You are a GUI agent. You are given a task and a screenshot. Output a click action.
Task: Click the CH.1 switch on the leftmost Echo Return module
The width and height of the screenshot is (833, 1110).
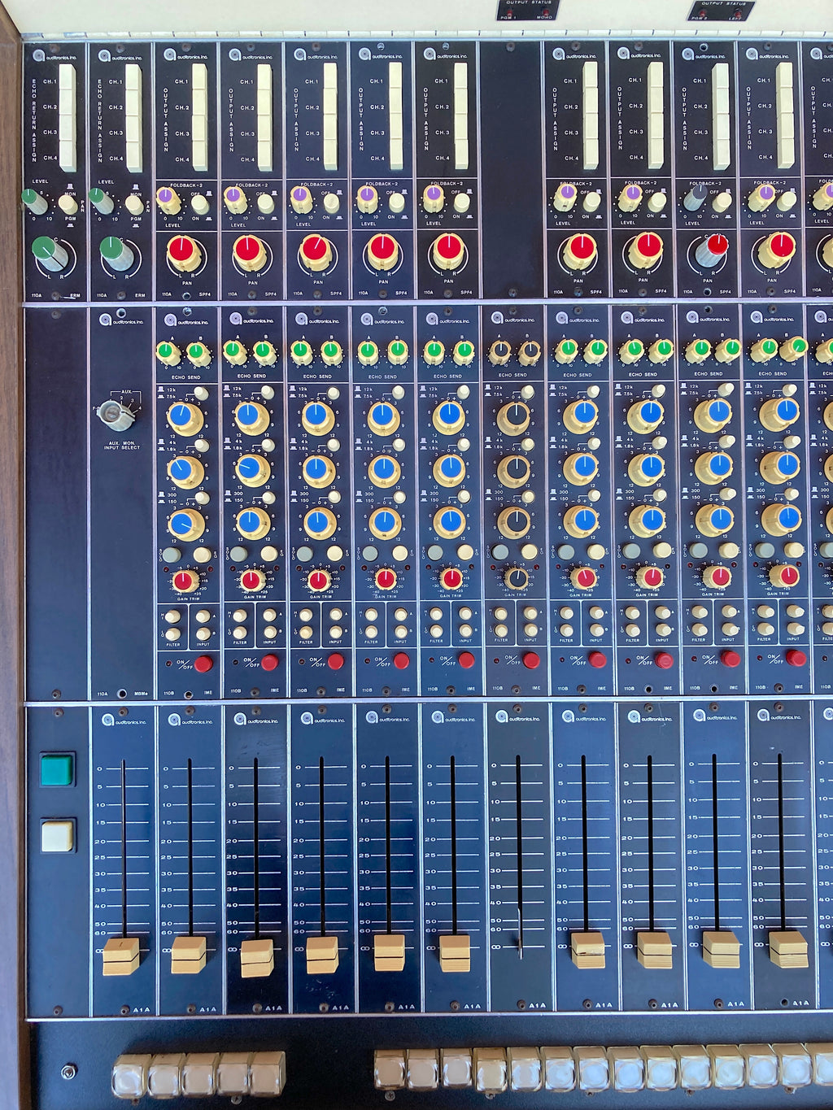pyautogui.click(x=67, y=81)
